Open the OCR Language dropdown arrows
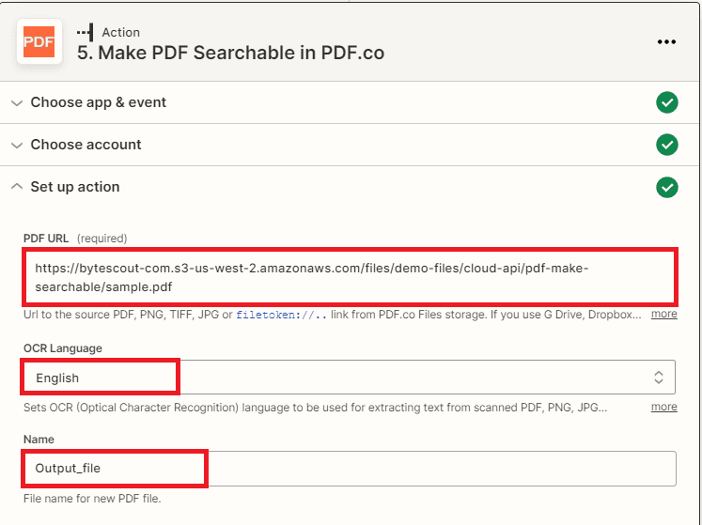Image resolution: width=702 pixels, height=525 pixels. (x=658, y=378)
